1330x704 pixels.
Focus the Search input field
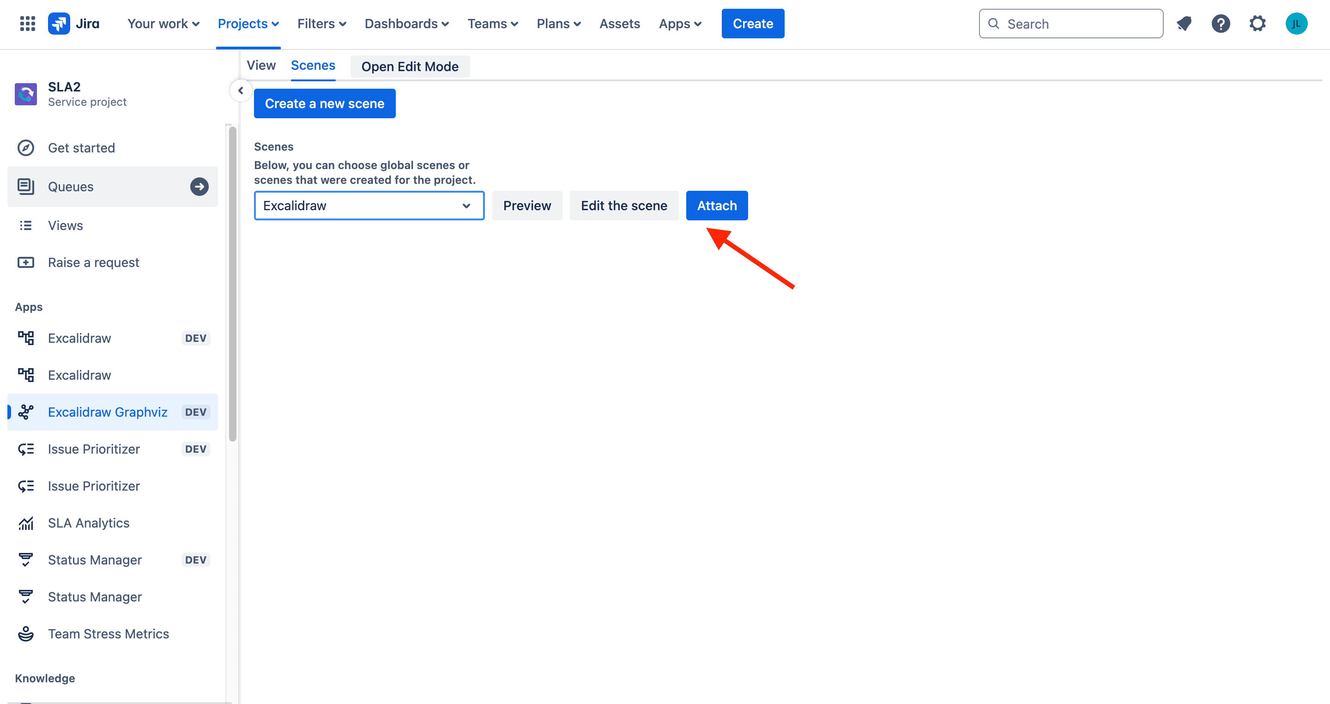[1071, 24]
